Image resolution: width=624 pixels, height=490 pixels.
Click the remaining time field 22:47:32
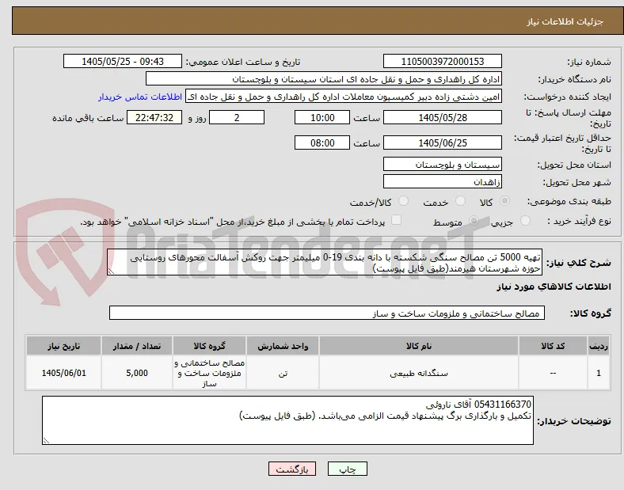click(154, 118)
